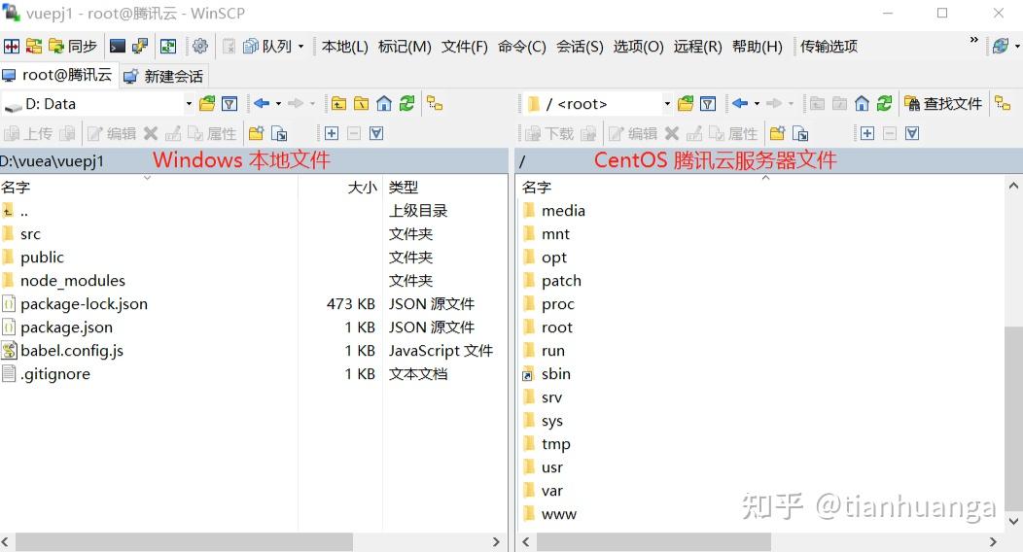Refresh the local panel with green arrows

click(407, 104)
